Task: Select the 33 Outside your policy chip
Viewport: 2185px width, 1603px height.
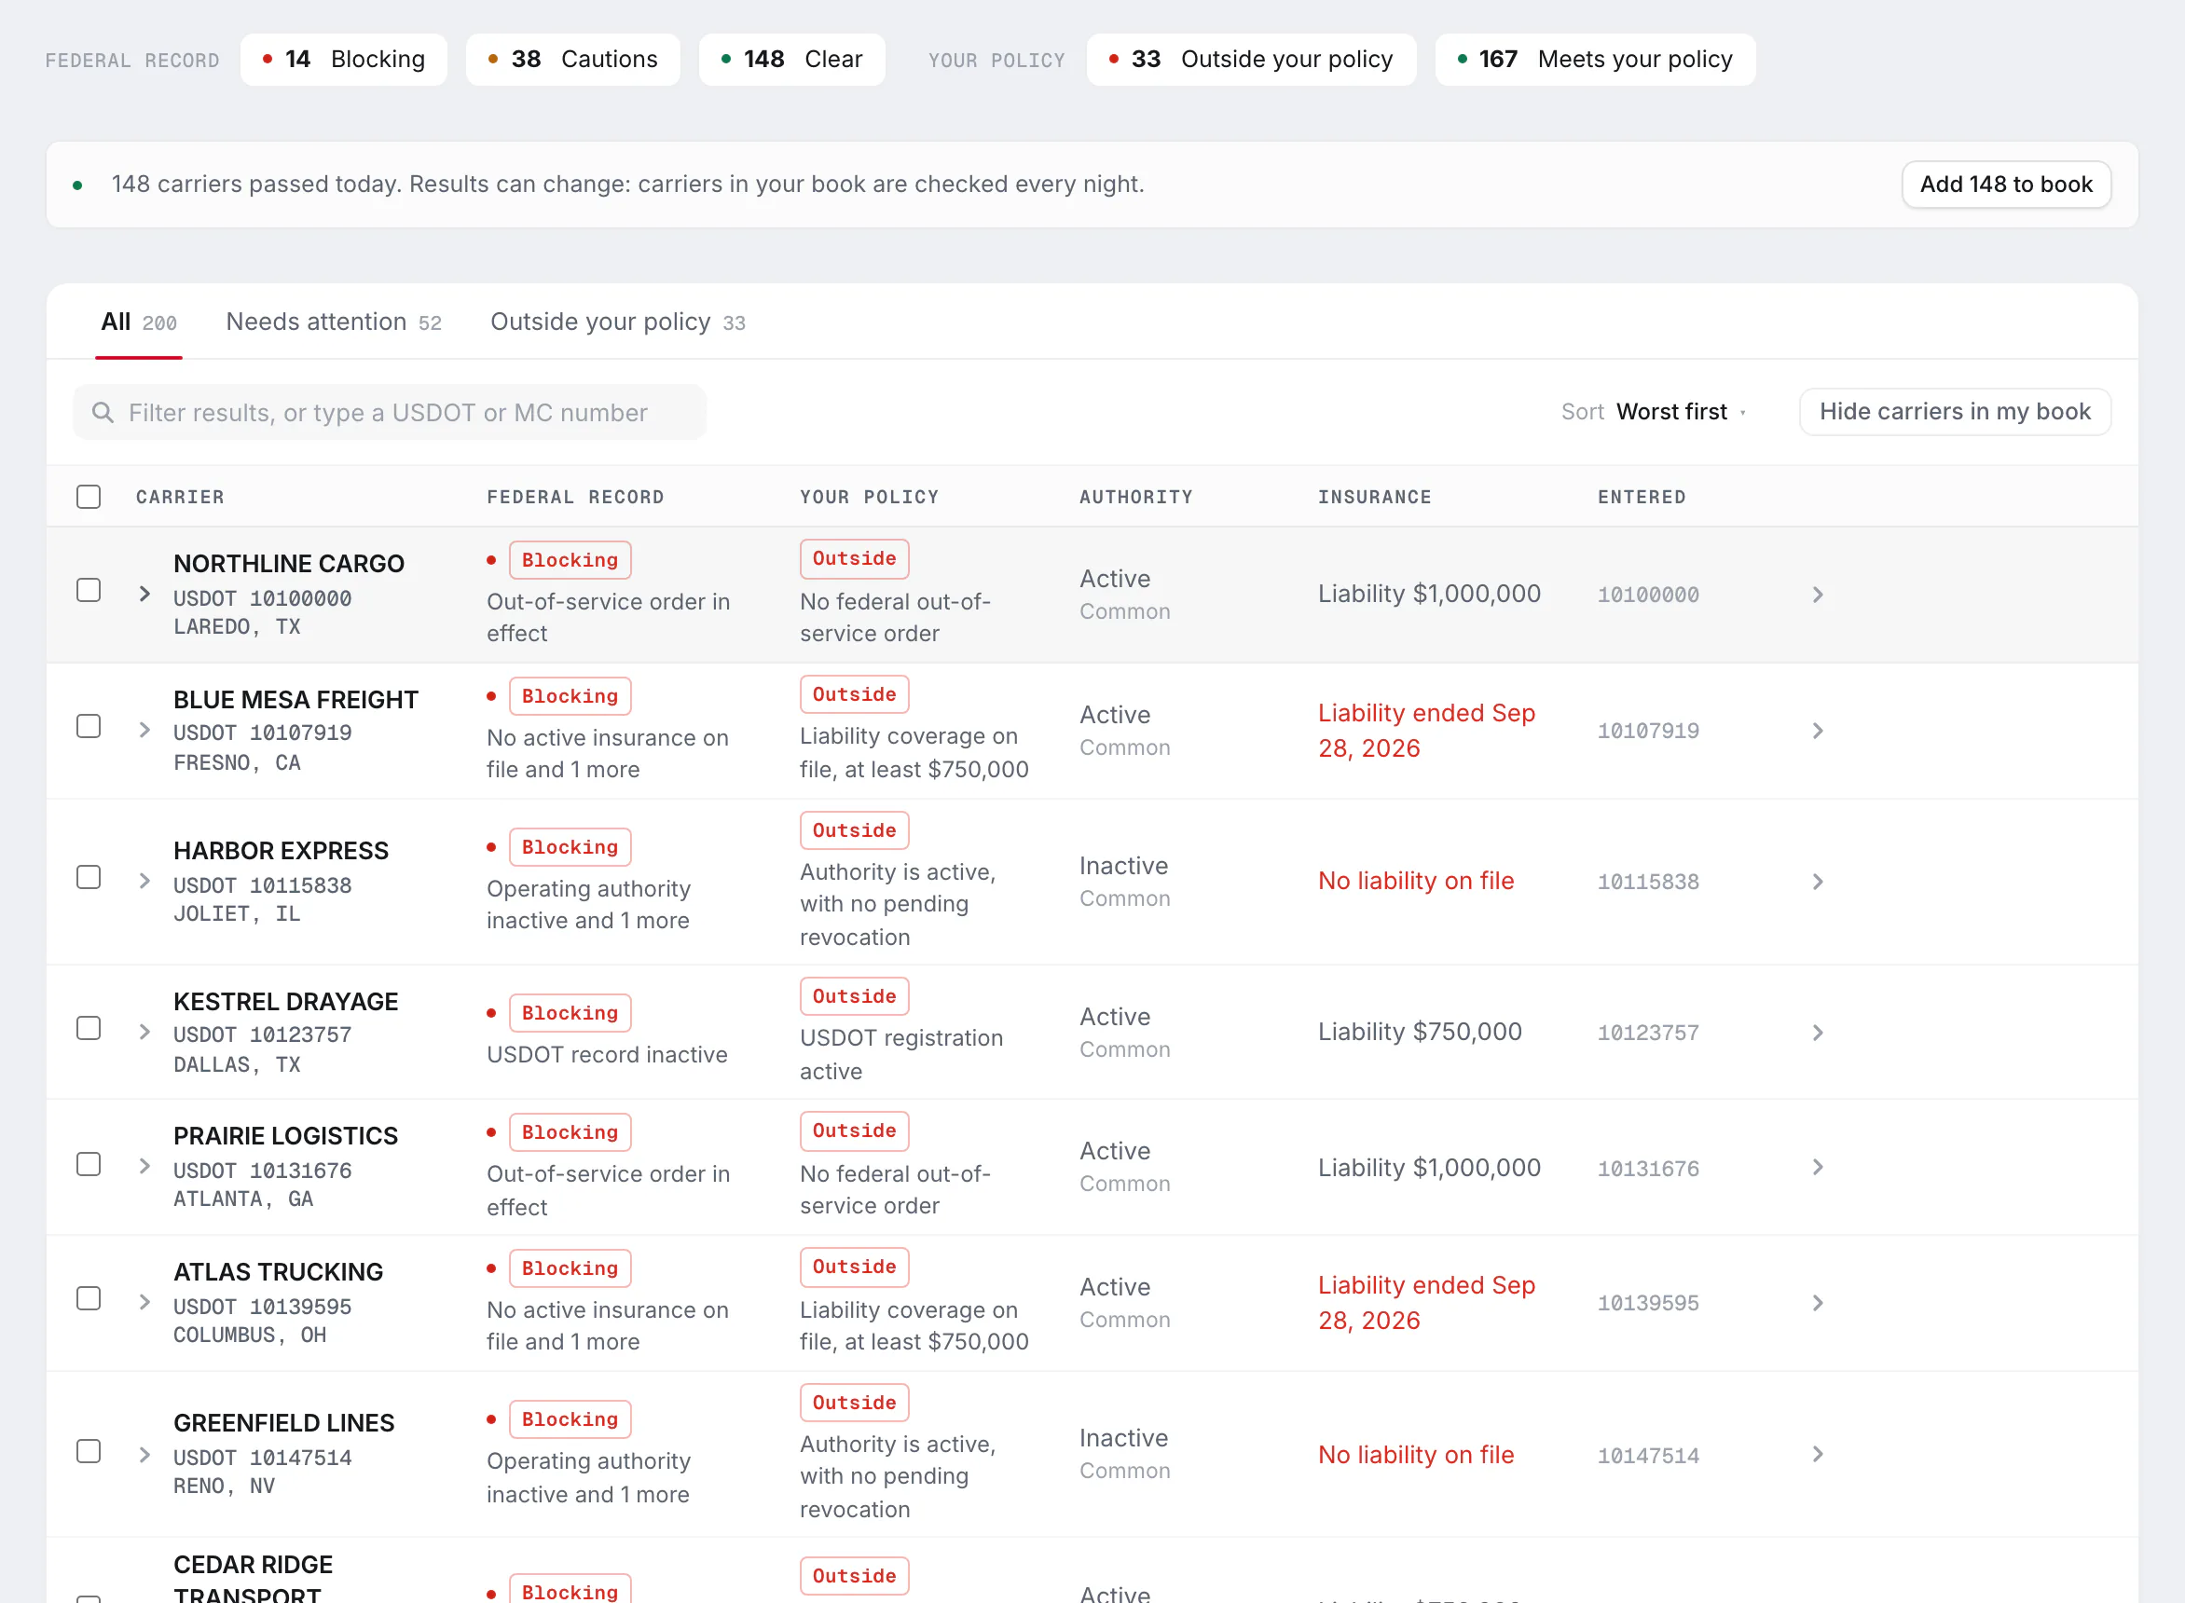Action: 1251,60
